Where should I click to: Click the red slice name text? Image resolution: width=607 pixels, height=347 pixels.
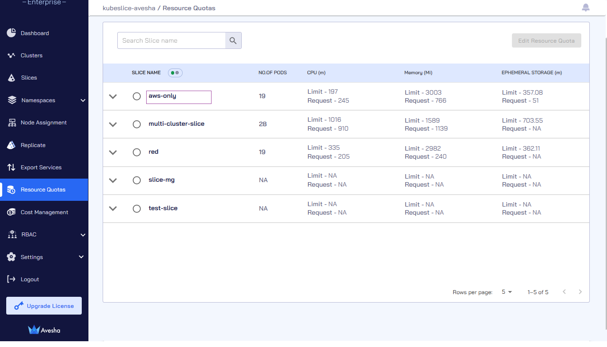click(x=153, y=152)
